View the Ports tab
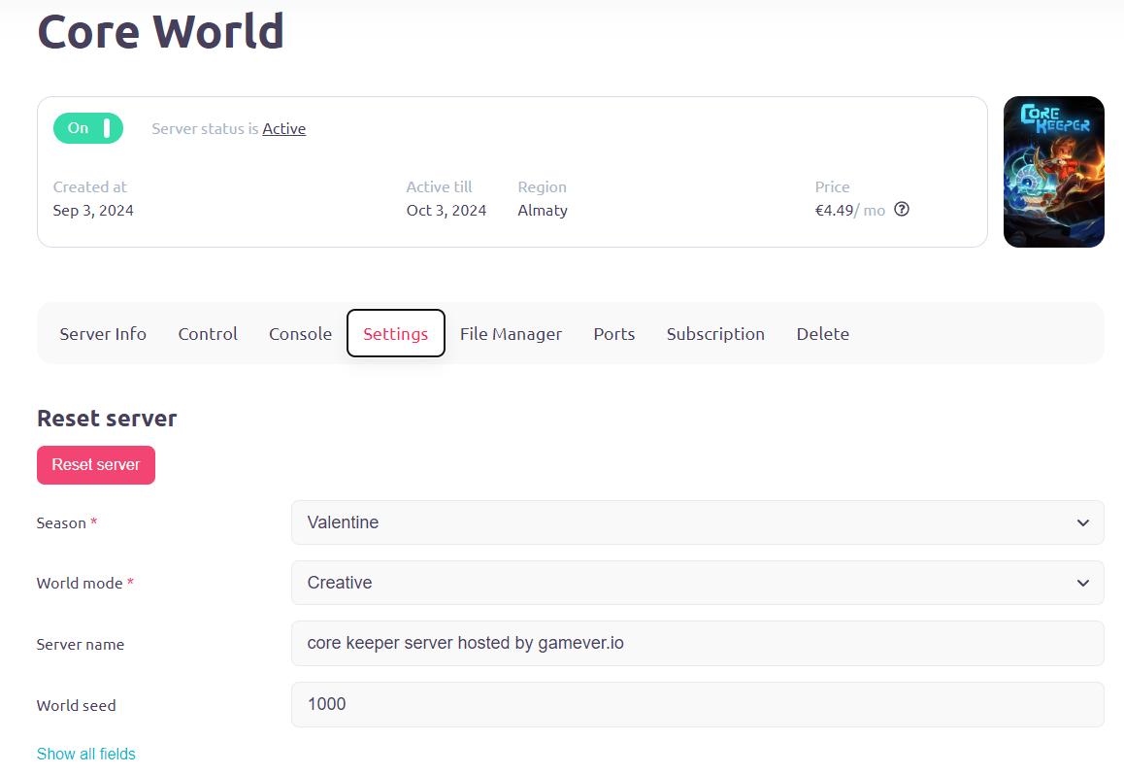The image size is (1124, 774). [613, 333]
